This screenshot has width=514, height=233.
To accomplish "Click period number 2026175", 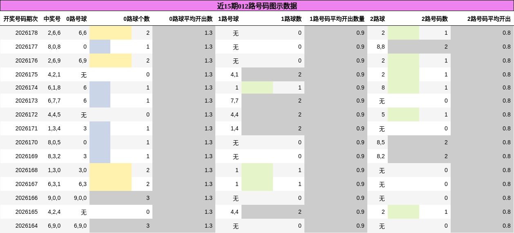I will pyautogui.click(x=27, y=74).
